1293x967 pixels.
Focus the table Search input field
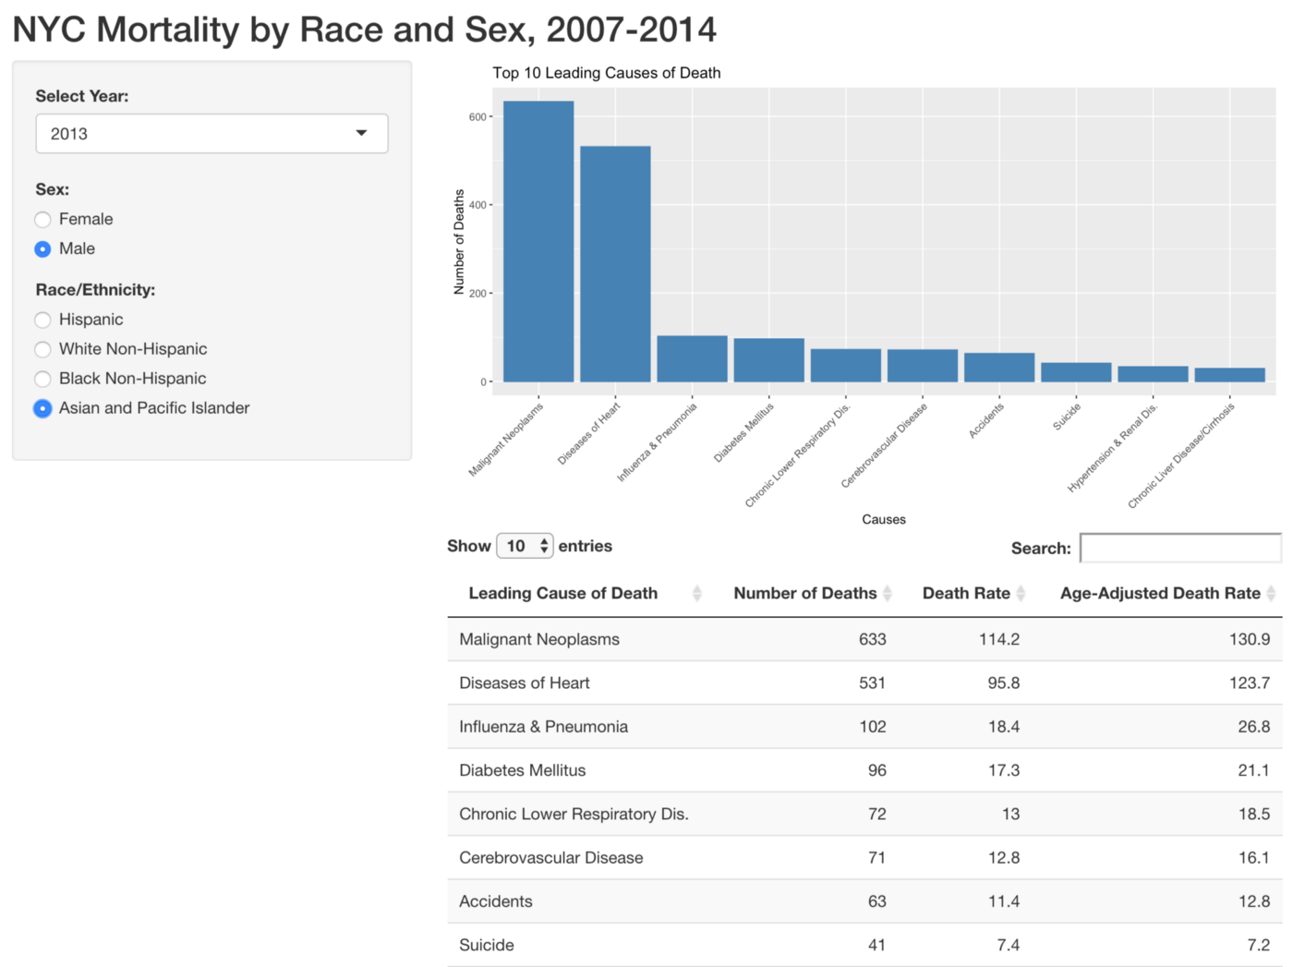point(1180,548)
